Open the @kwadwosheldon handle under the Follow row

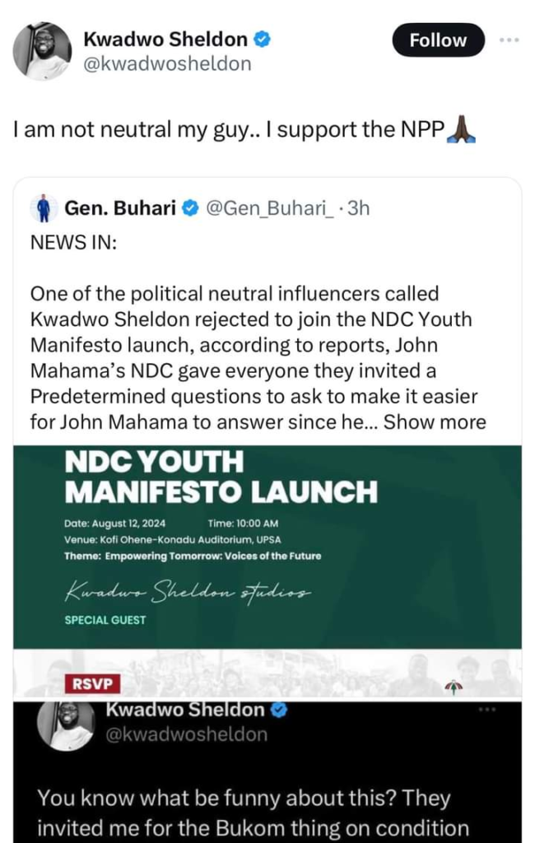point(167,63)
